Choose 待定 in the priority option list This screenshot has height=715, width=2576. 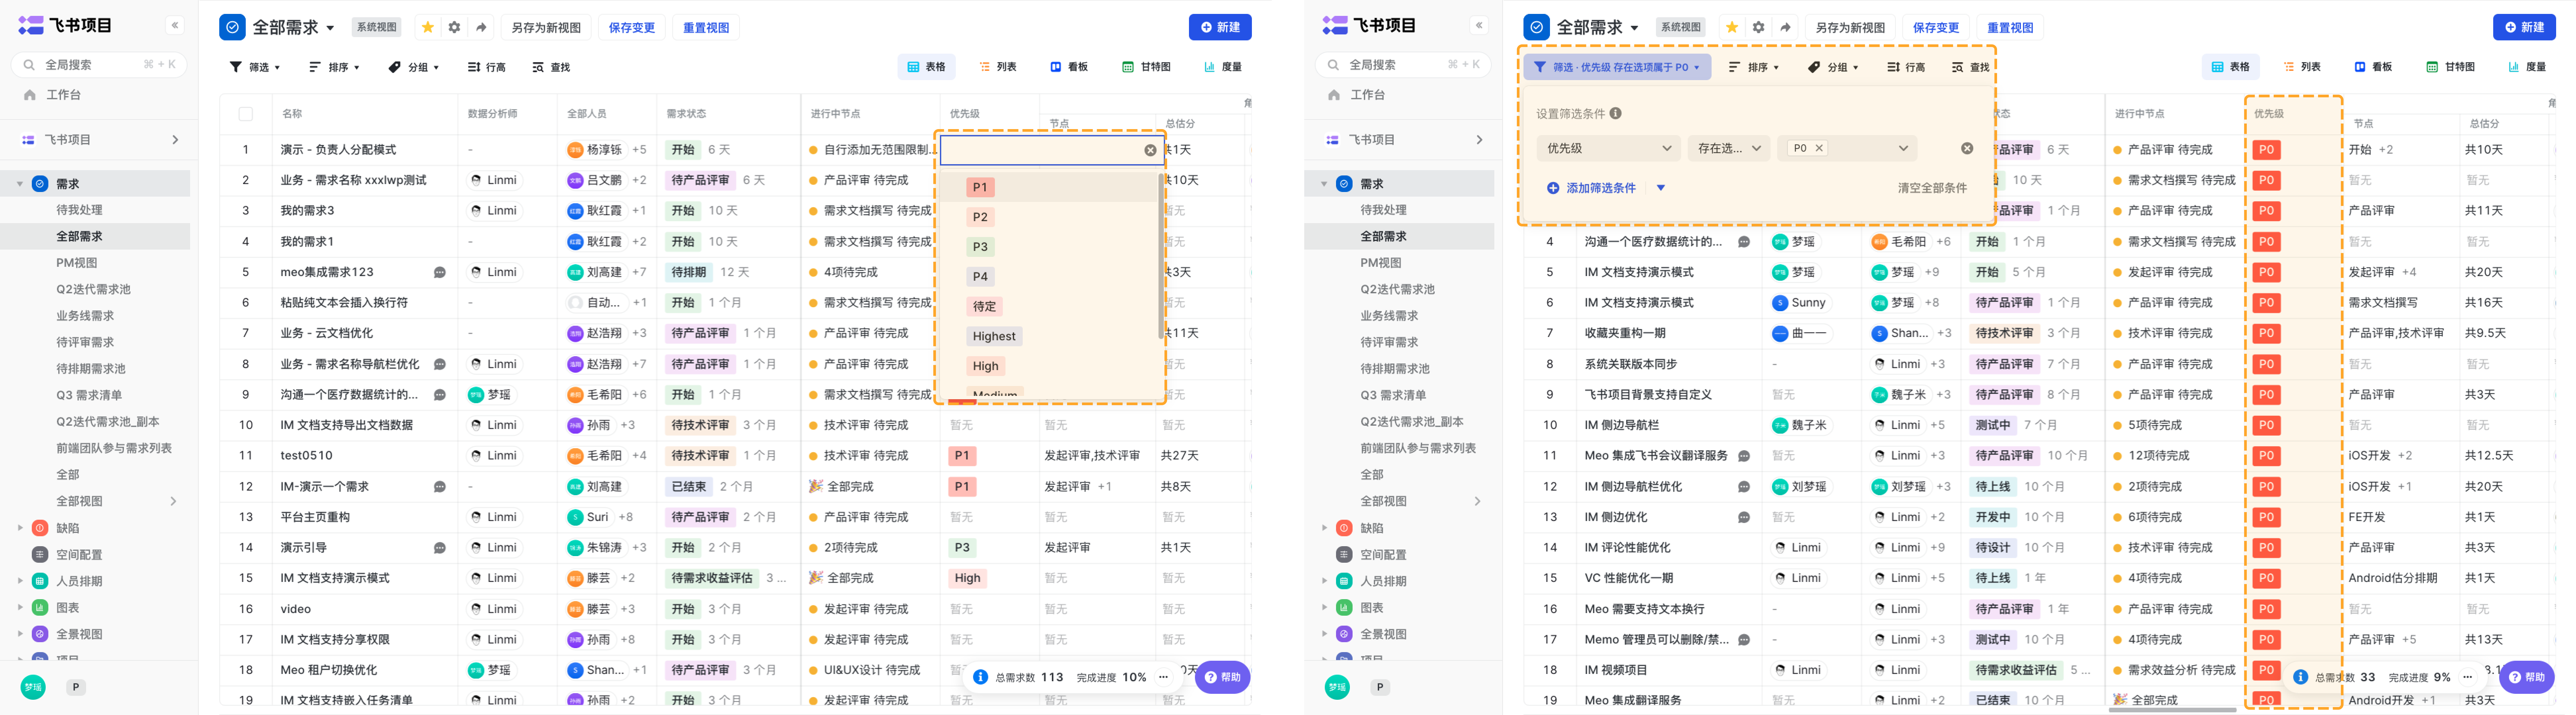tap(984, 307)
